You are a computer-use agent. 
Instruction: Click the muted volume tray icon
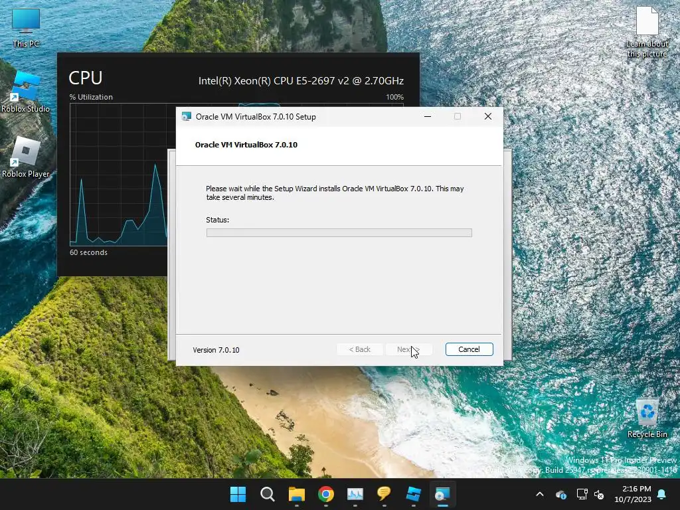(599, 494)
